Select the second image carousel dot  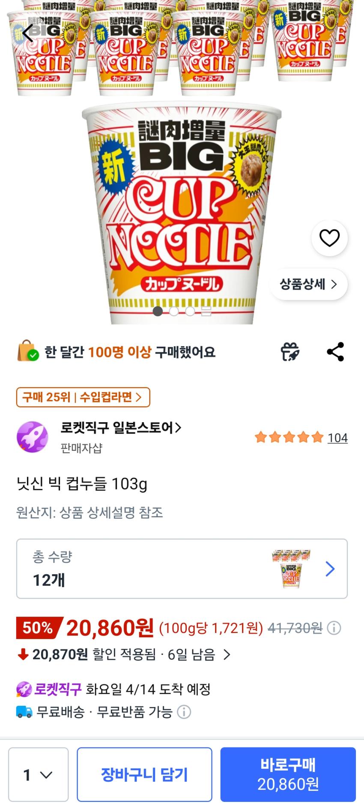(174, 311)
